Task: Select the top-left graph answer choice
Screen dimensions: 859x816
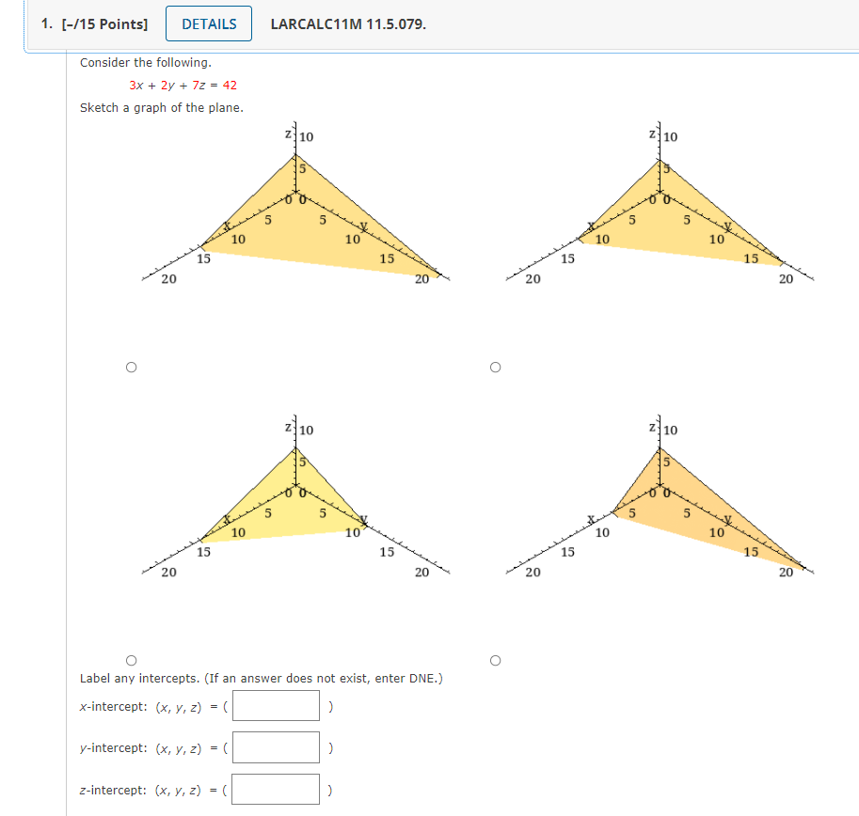Action: pos(131,368)
